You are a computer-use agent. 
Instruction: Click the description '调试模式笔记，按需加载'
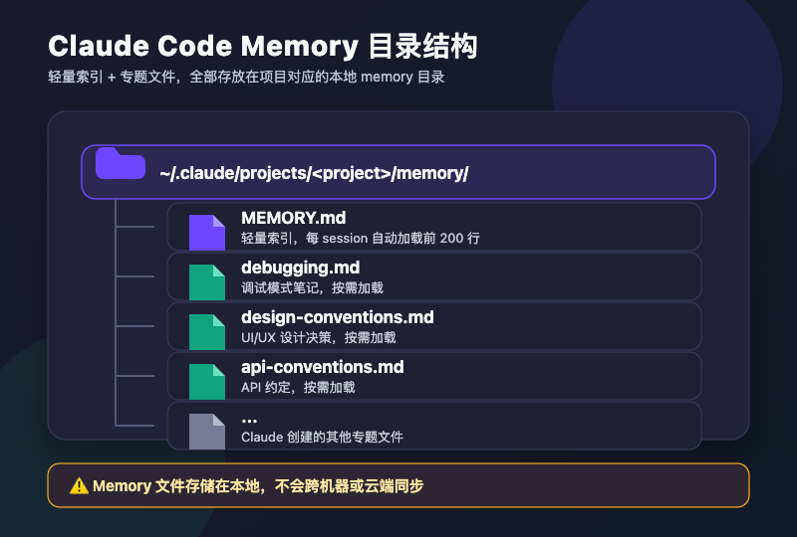(x=312, y=287)
